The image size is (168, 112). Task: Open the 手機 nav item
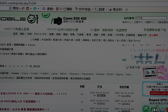[x=29, y=34]
